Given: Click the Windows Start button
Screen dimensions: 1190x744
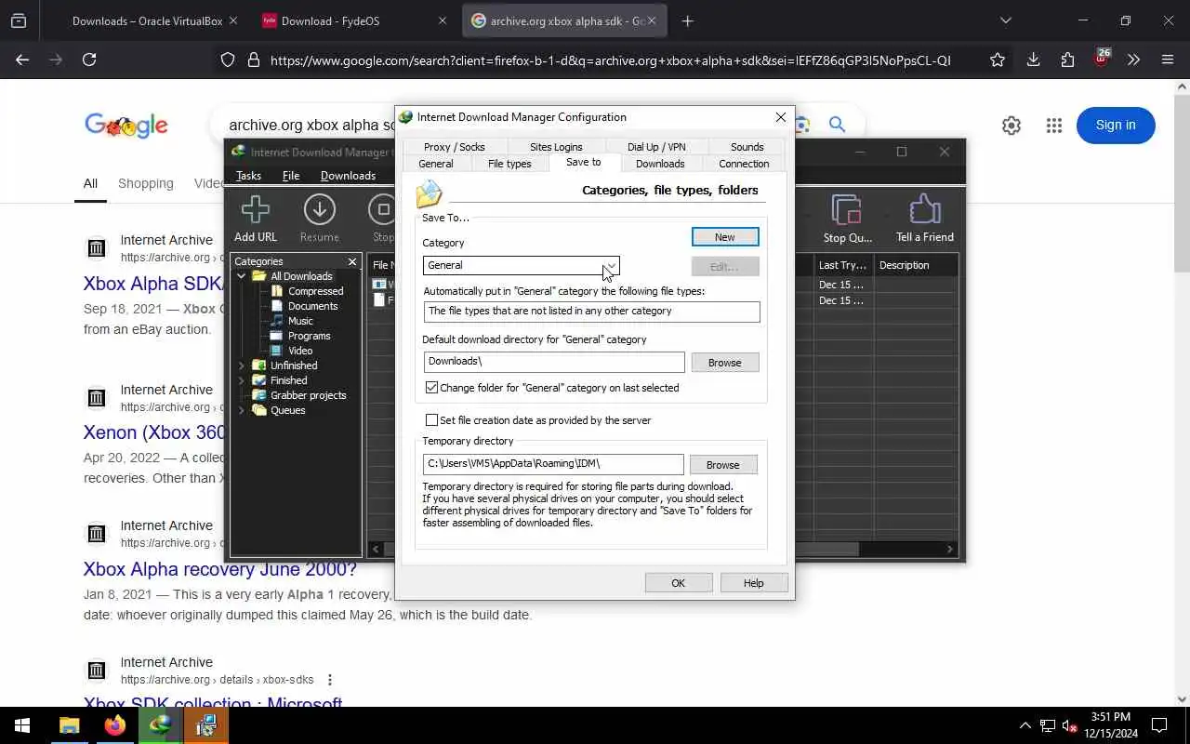Looking at the screenshot, I should click(22, 725).
